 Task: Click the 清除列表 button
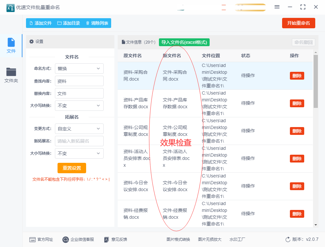(x=97, y=23)
